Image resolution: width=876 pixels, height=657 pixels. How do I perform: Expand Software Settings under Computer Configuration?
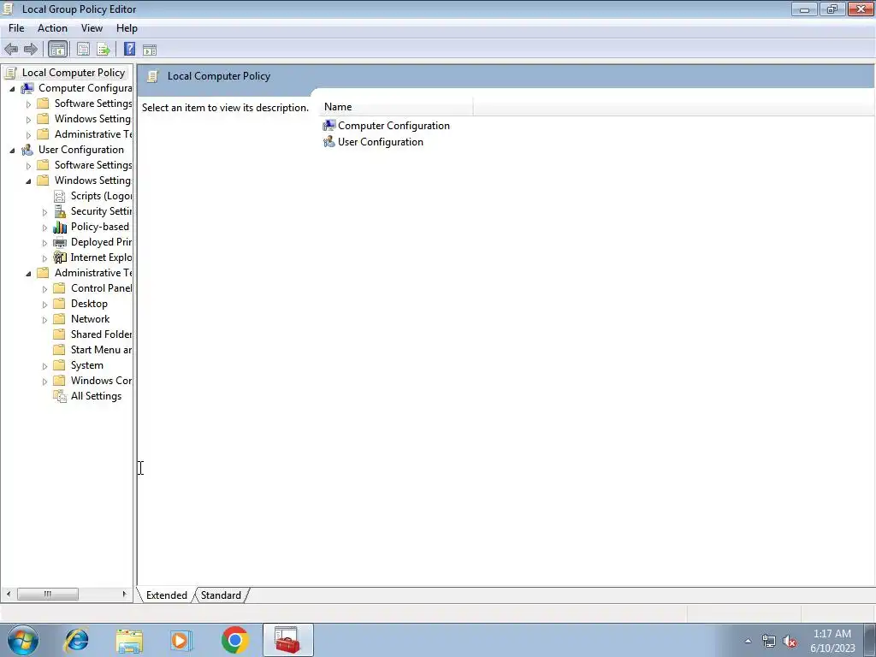coord(28,104)
